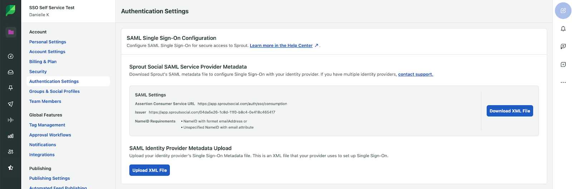The height and width of the screenshot is (189, 572).
Task: Click SSO Self Service Test account name
Action: (52, 8)
